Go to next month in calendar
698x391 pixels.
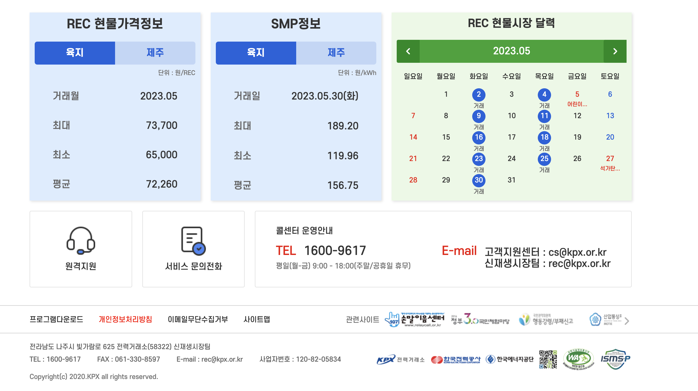[x=615, y=51]
